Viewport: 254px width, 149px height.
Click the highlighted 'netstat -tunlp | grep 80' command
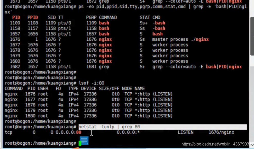pos(109,127)
